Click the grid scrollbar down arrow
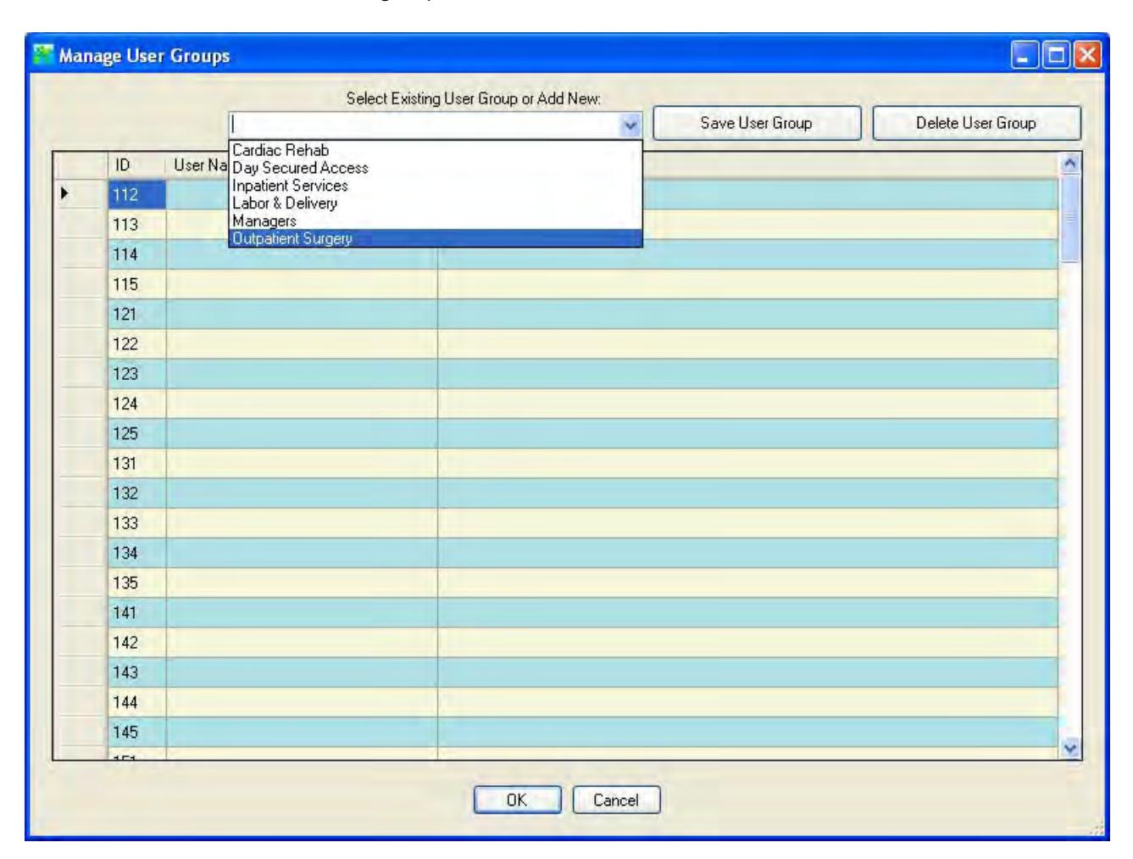 tap(1070, 749)
